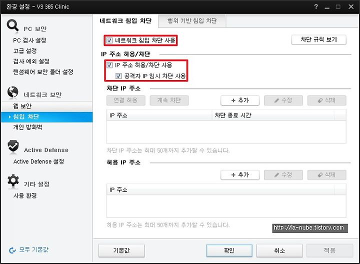Enable 네트워크 침입 차단 사용 checkbox
This screenshot has height=264, width=360.
click(109, 40)
